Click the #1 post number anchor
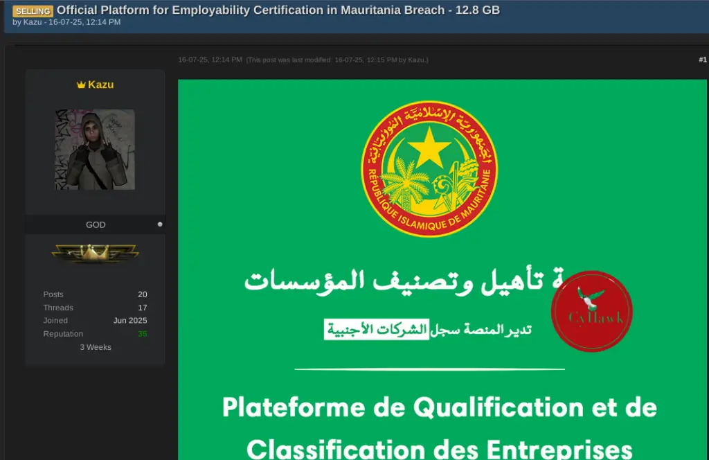This screenshot has width=709, height=460. coord(701,60)
